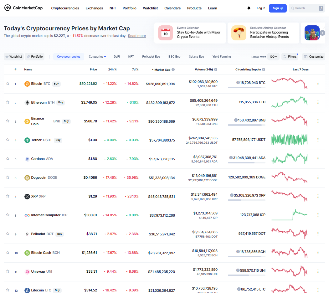Screen dimensions: 329x293
Task: Click the Events Calendar icon
Action: [x=166, y=33]
